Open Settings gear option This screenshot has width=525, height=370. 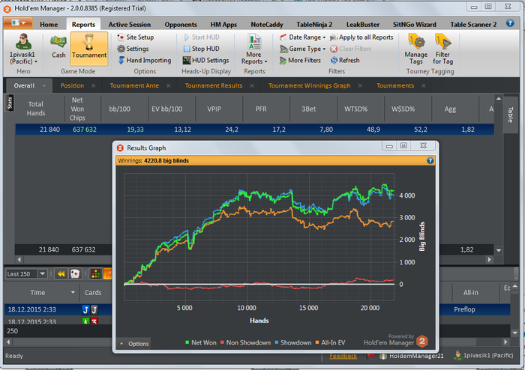(x=133, y=49)
